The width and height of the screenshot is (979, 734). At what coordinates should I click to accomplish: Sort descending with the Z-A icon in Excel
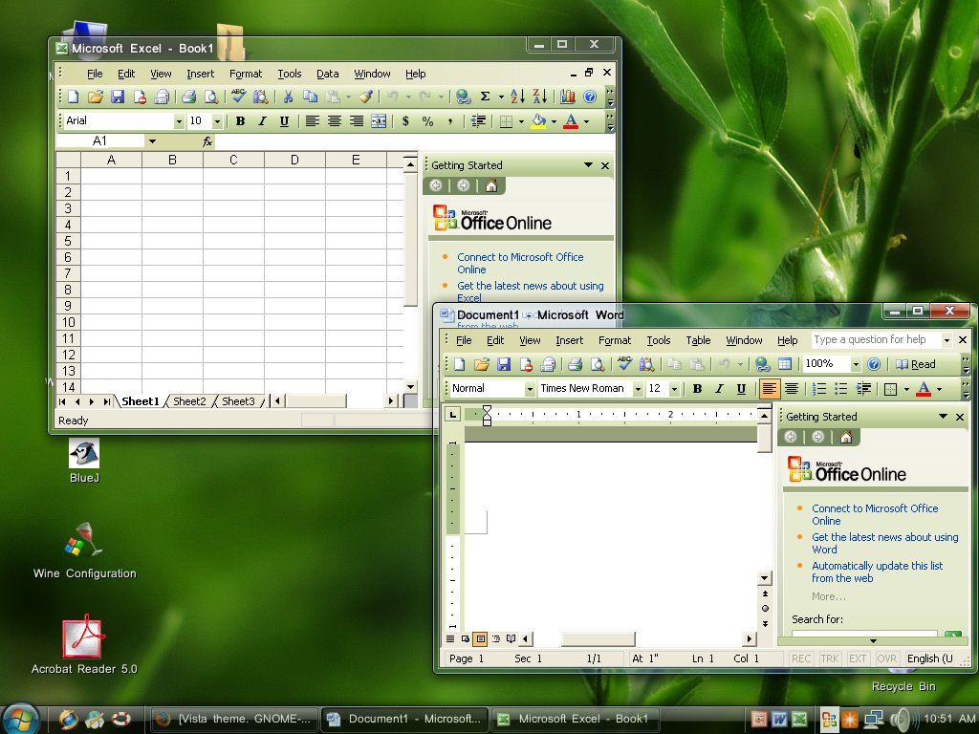pyautogui.click(x=540, y=97)
